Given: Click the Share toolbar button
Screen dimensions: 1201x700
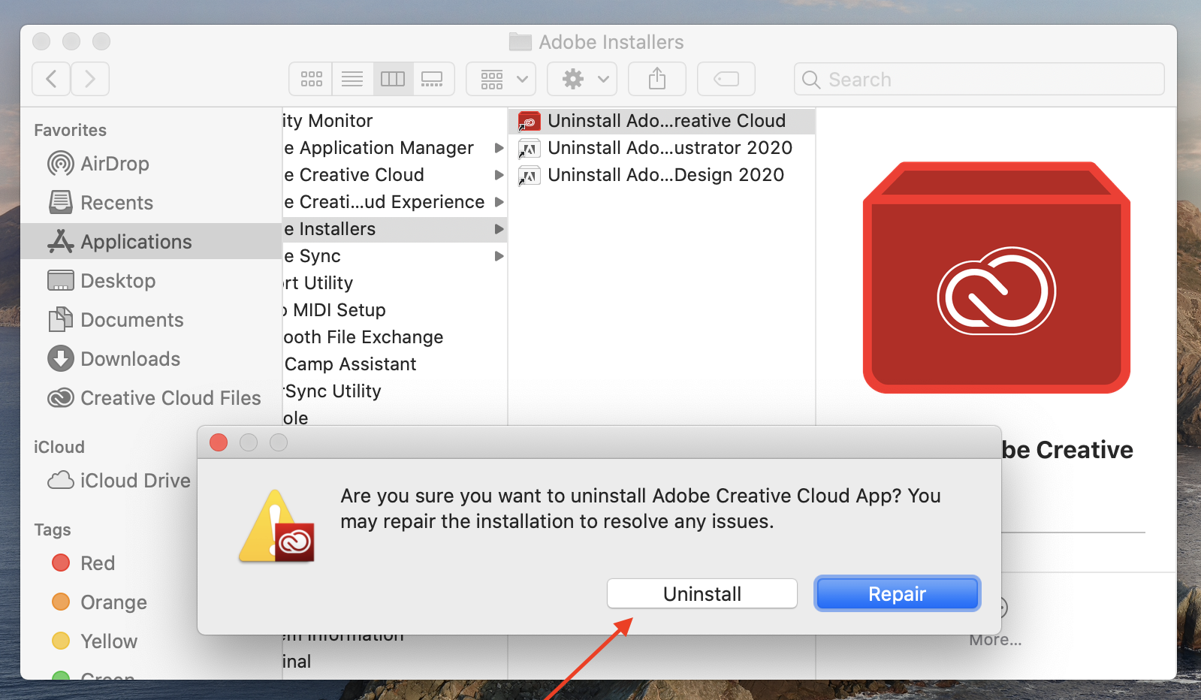Looking at the screenshot, I should (x=657, y=79).
